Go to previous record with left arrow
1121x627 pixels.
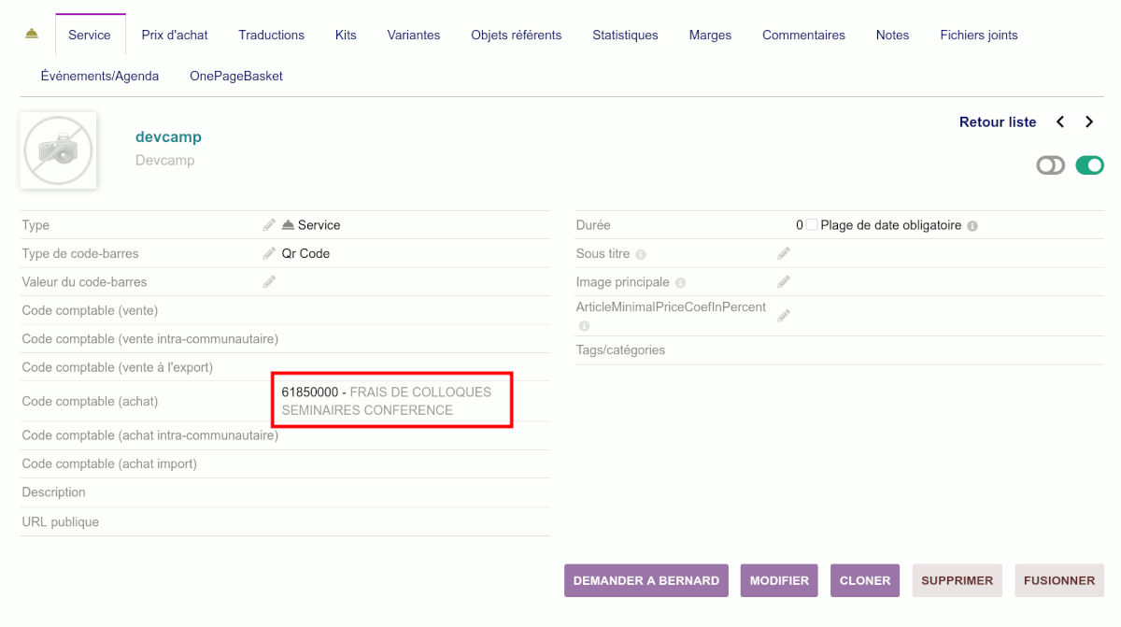coord(1060,122)
